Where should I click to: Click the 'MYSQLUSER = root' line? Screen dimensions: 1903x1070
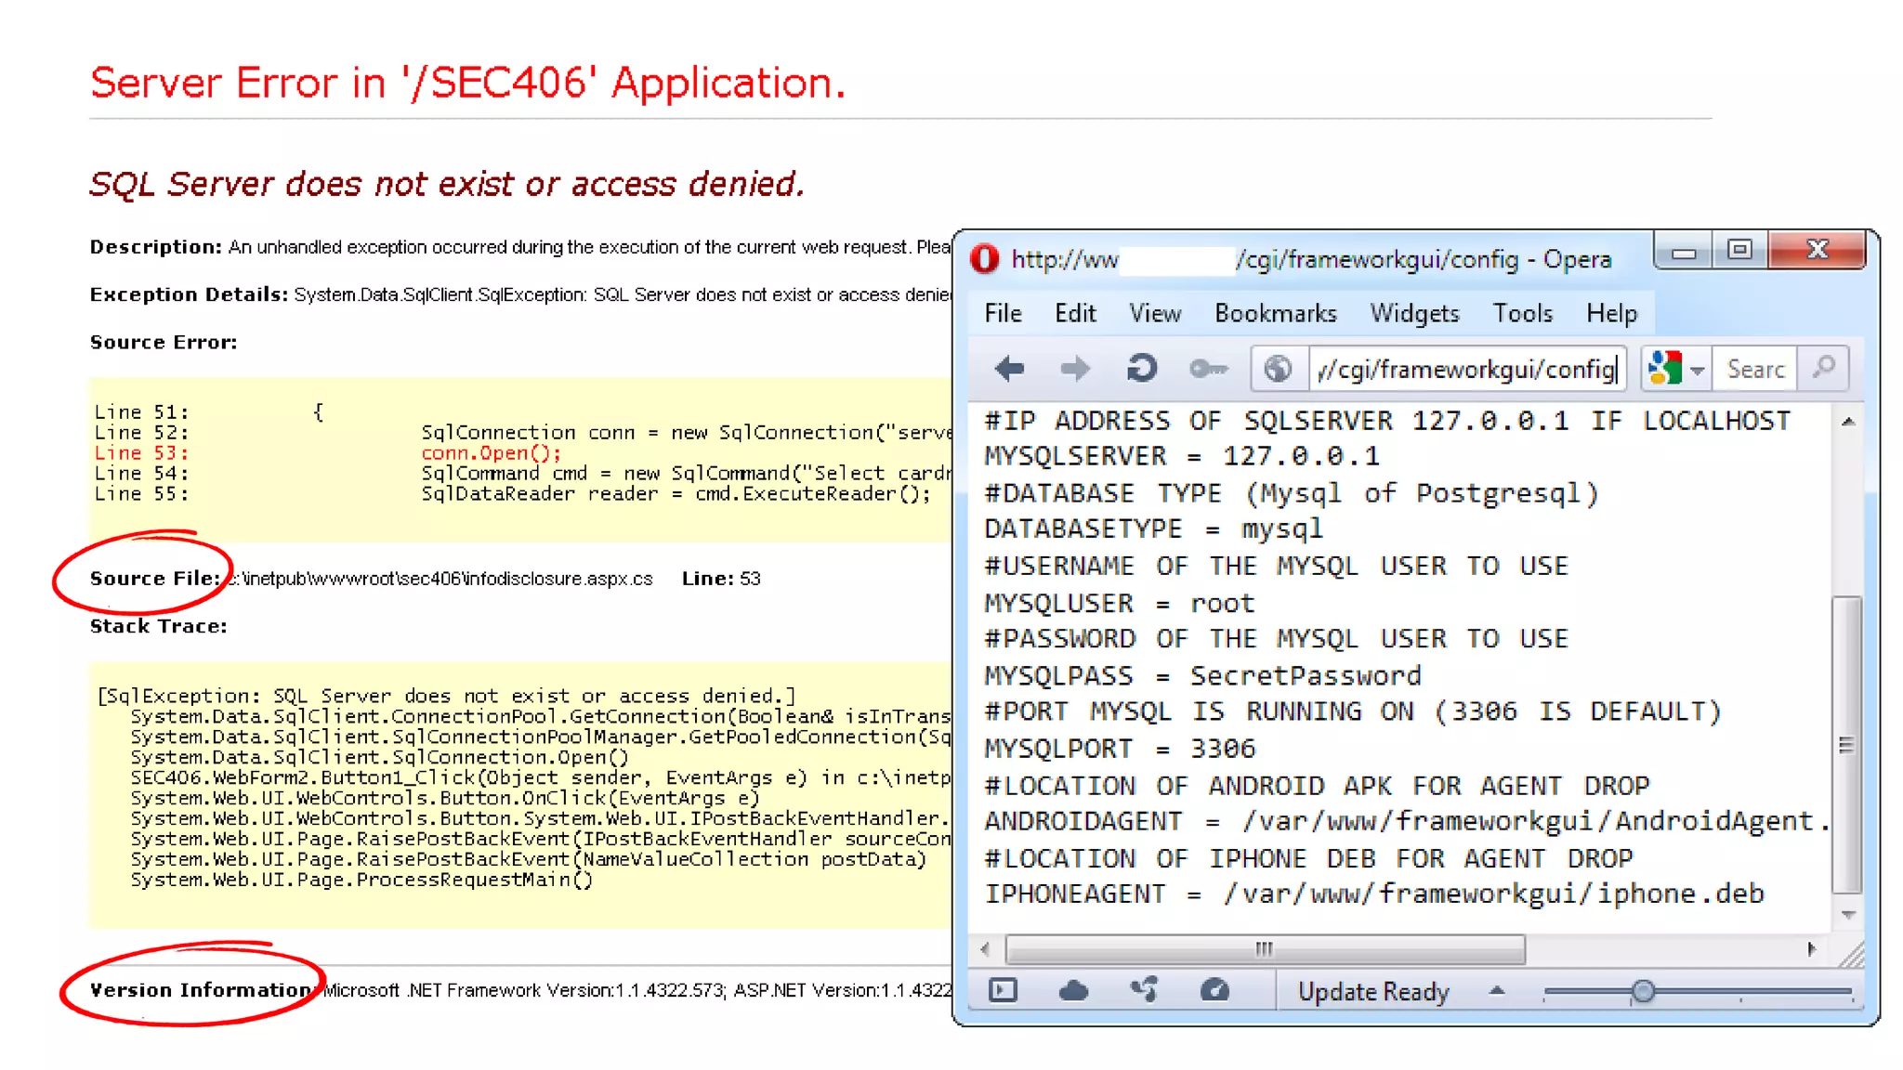(1120, 603)
